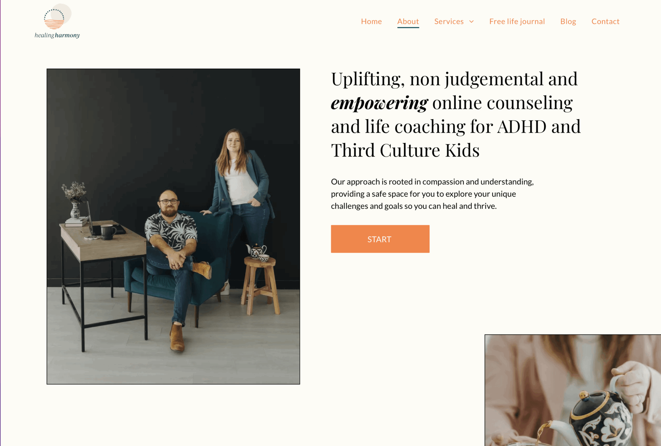Viewport: 661px width, 446px height.
Task: Expand the Services dropdown chevron
Action: 472,22
